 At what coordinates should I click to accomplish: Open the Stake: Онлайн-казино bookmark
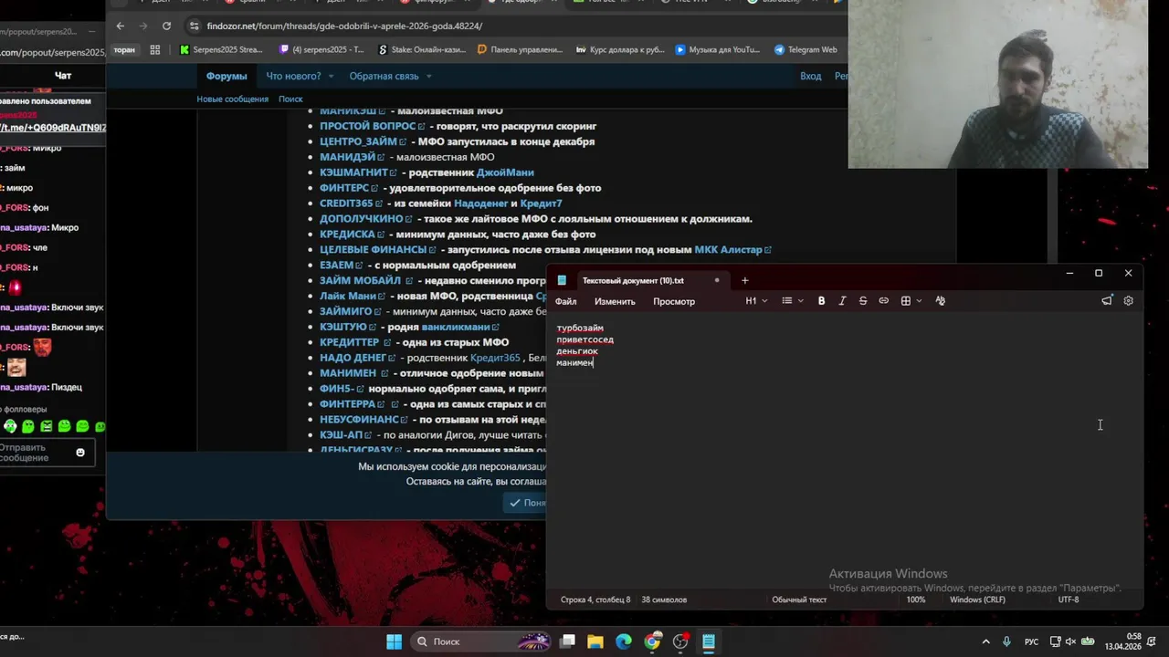click(421, 49)
